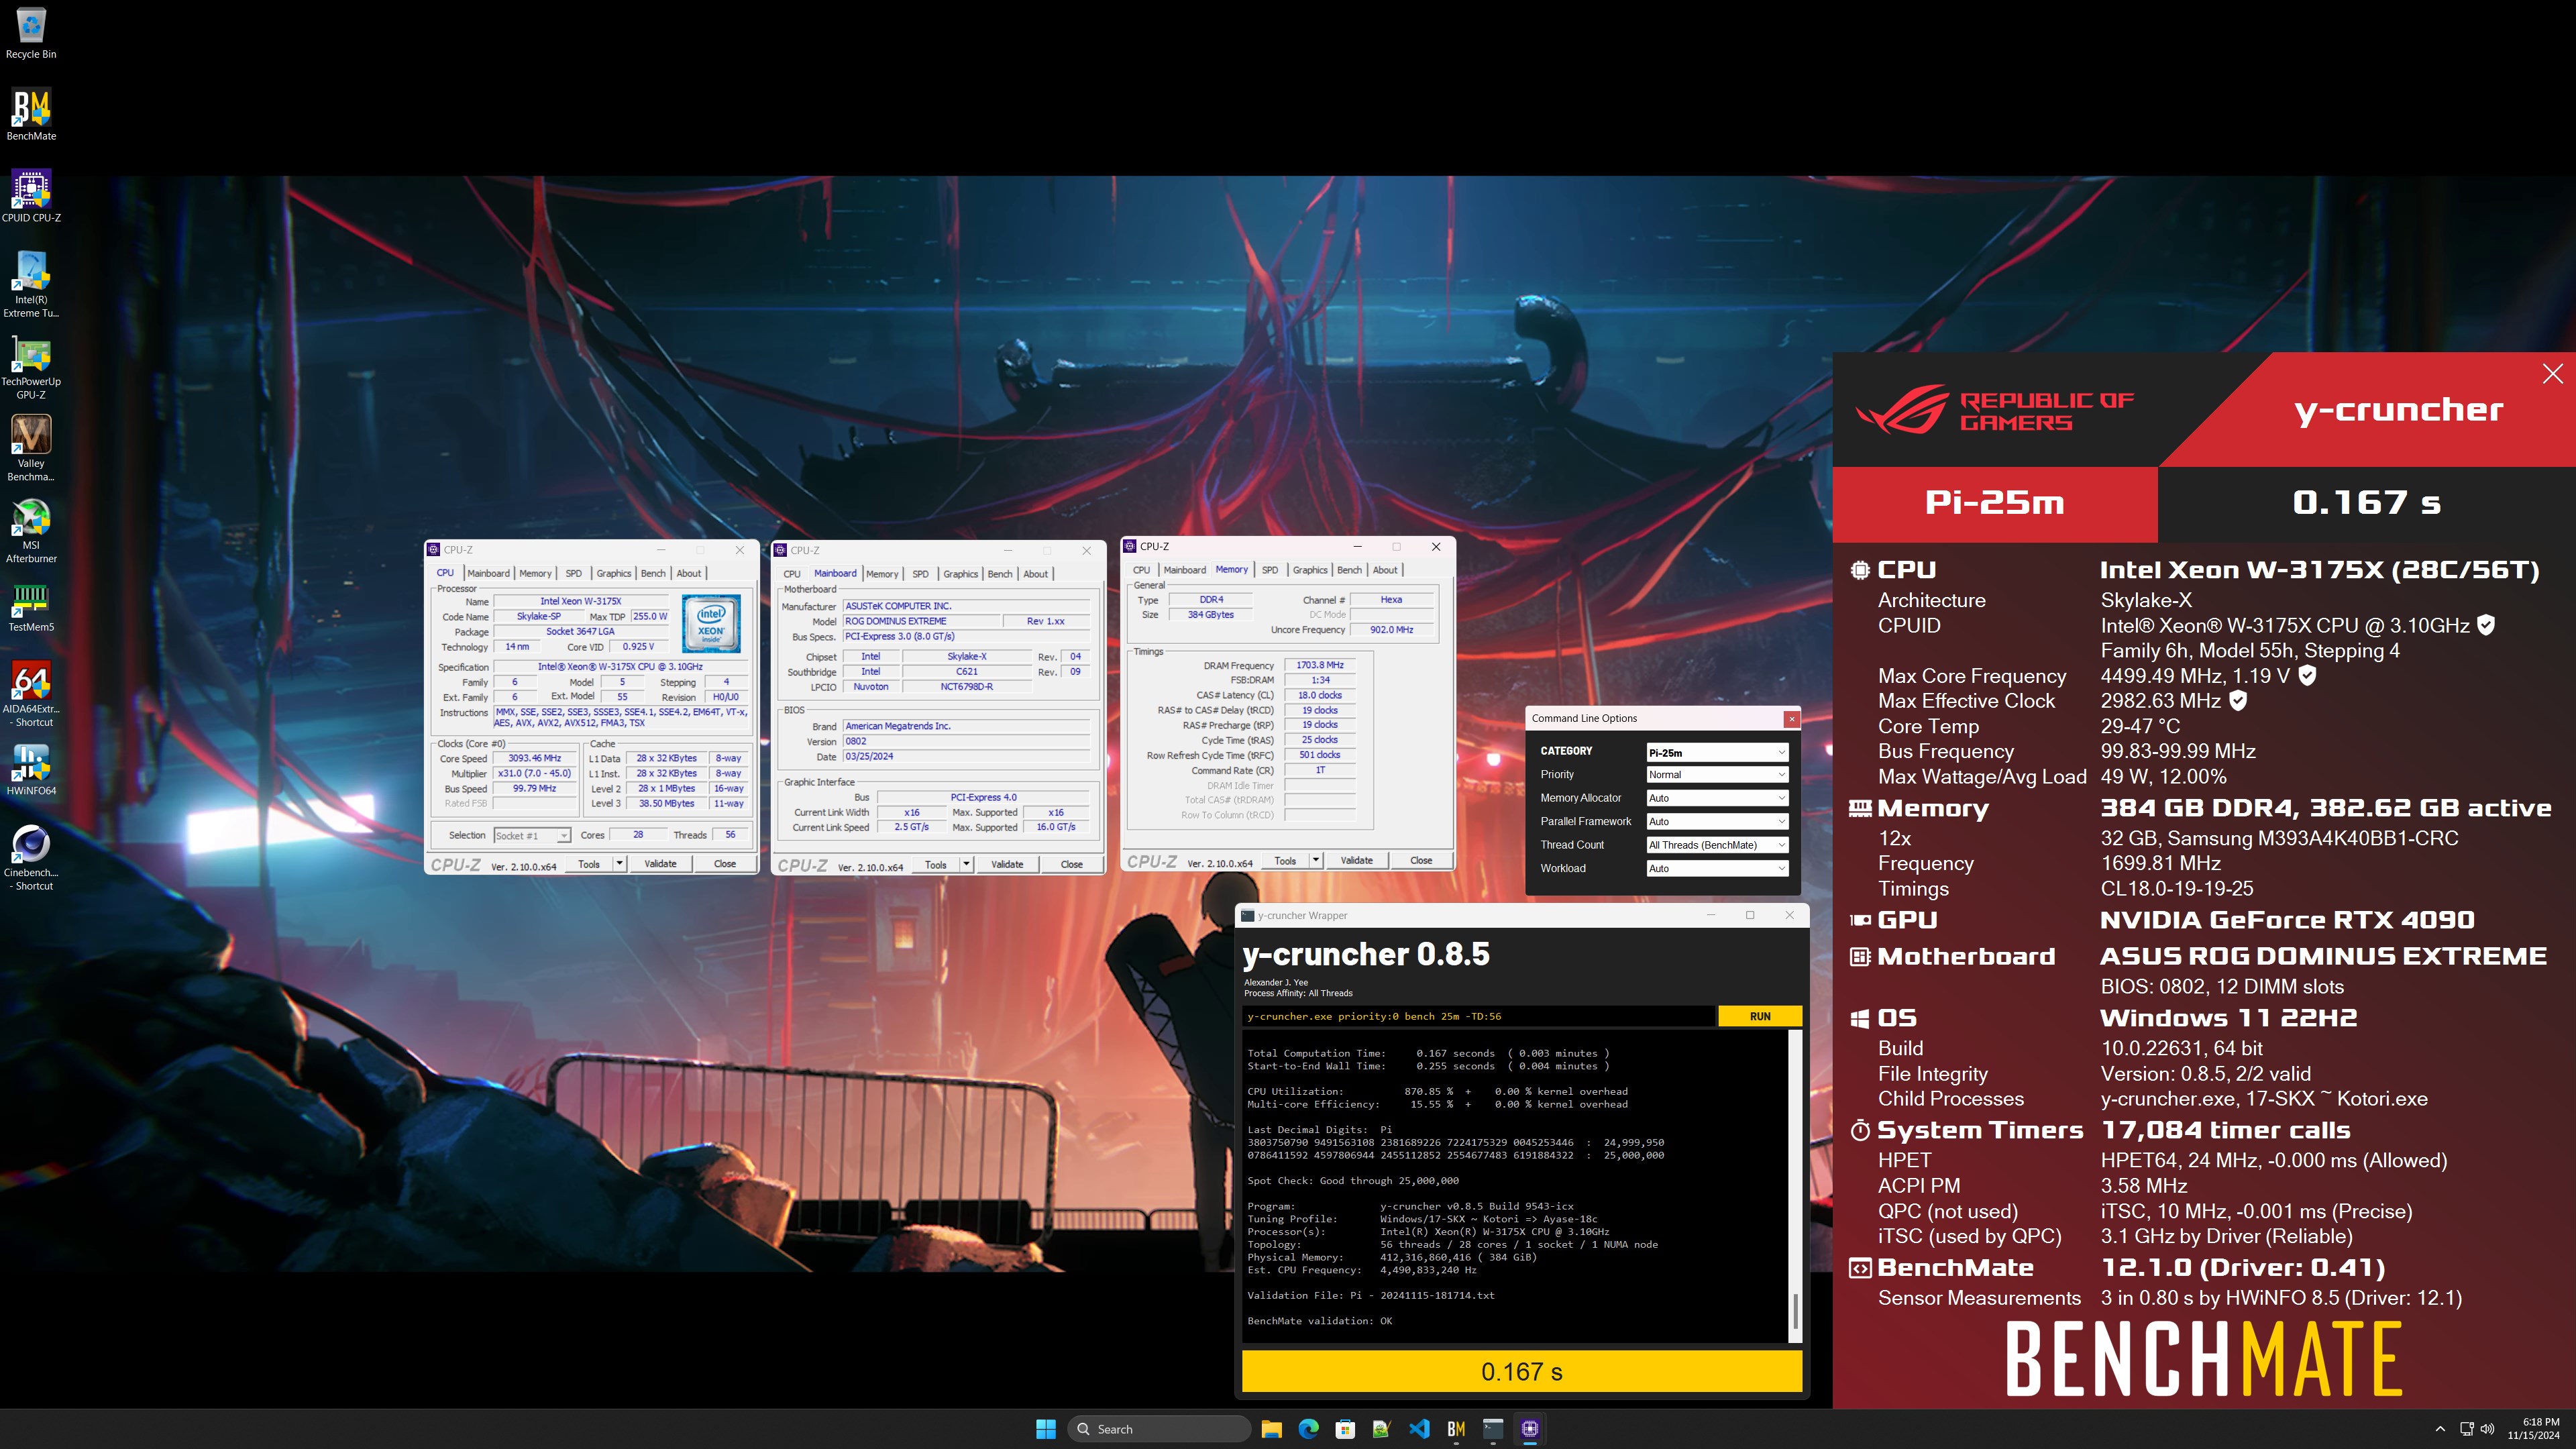Open the Priority dropdown set to Normal

1716,775
